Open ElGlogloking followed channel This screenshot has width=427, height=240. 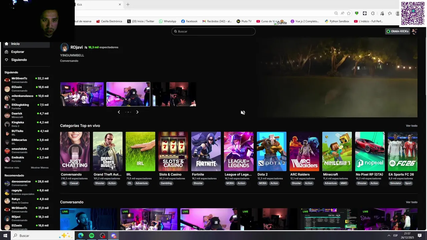[x=27, y=106]
